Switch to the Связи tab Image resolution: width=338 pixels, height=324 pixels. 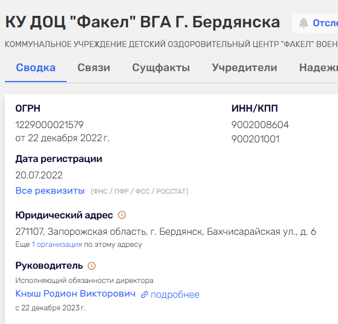point(94,68)
